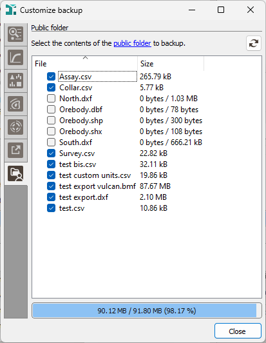Sort by the File column header

[85, 64]
